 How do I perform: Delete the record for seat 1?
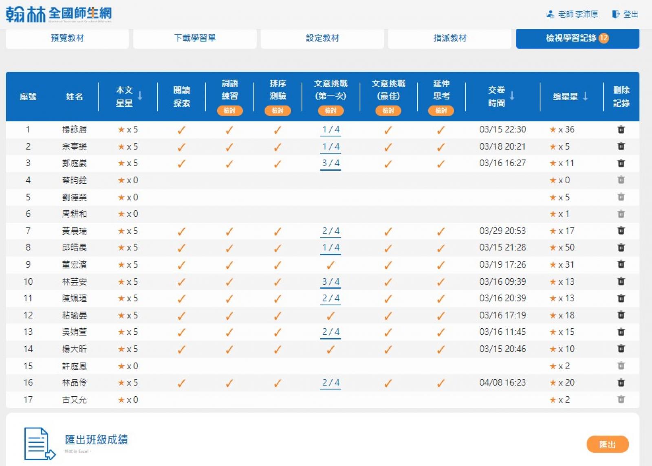pyautogui.click(x=621, y=130)
